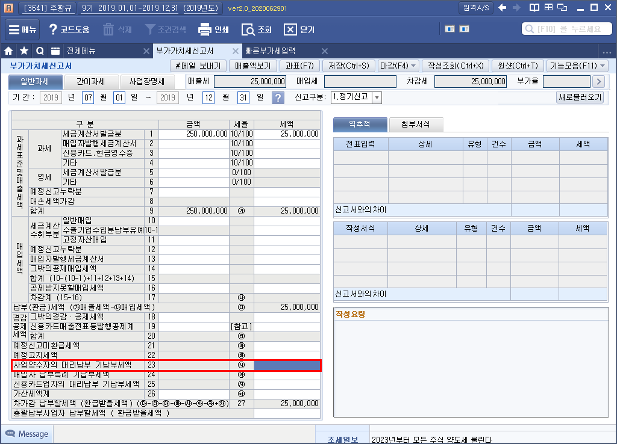Click the 전표입력 column header
617x444 pixels.
point(360,144)
